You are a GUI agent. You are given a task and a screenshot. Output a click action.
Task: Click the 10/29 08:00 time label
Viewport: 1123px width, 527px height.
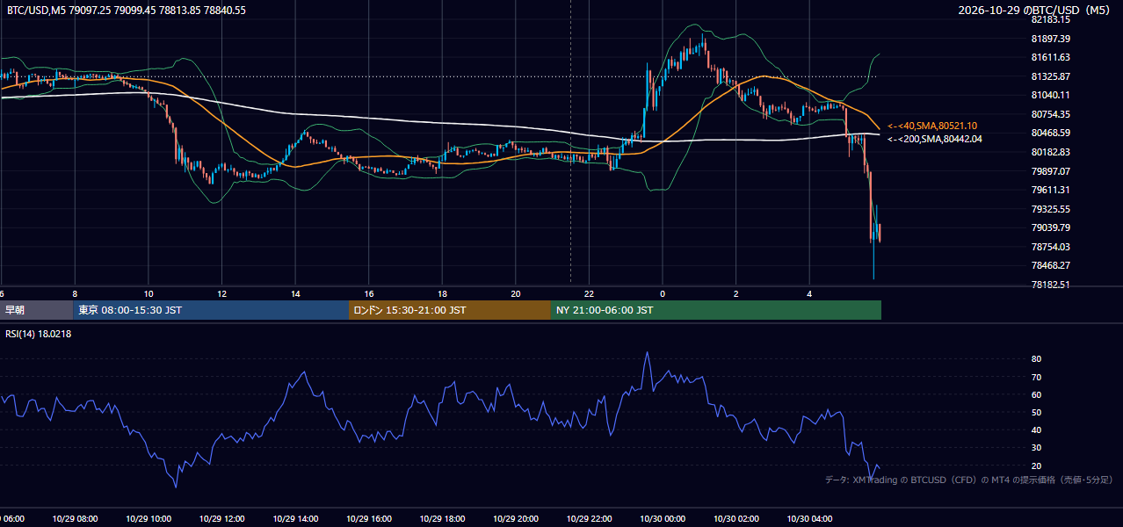click(x=75, y=519)
